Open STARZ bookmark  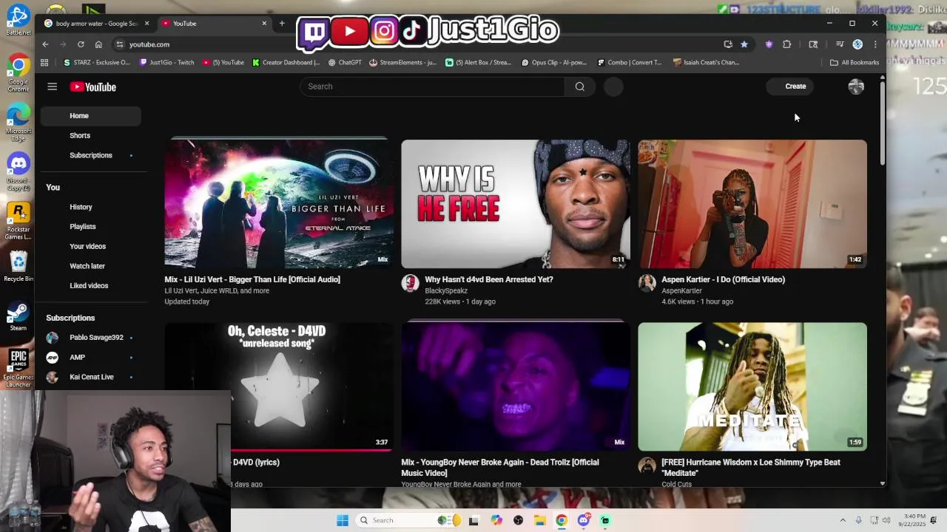(x=97, y=63)
